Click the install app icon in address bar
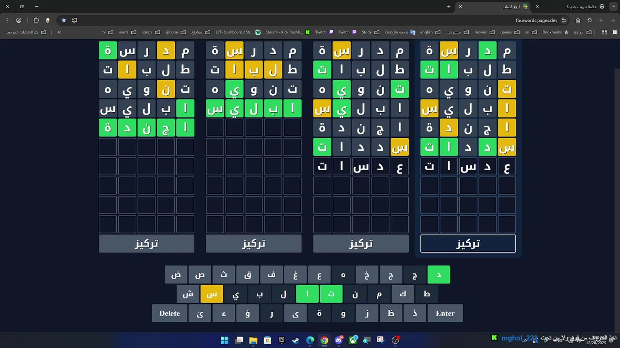Image resolution: width=620 pixels, height=348 pixels. click(x=74, y=20)
